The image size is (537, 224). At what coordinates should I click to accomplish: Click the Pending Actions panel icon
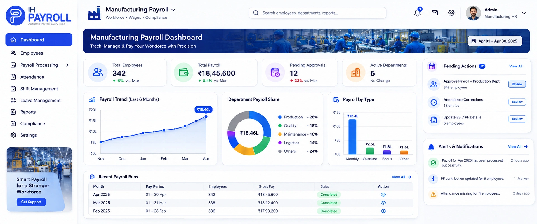pos(432,66)
